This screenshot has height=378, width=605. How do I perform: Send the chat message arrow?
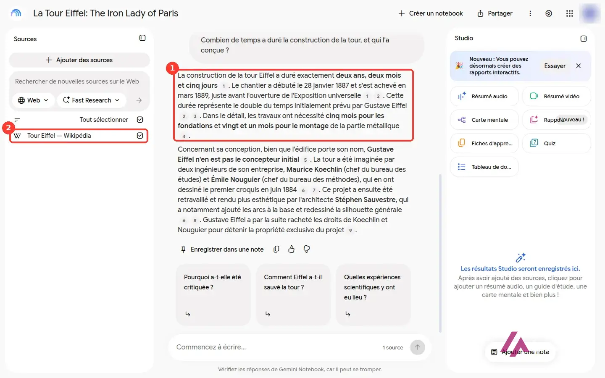(x=418, y=347)
